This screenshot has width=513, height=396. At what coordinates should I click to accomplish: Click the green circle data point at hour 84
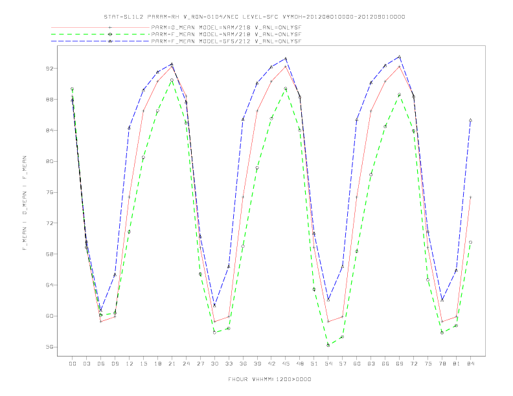pyautogui.click(x=470, y=242)
